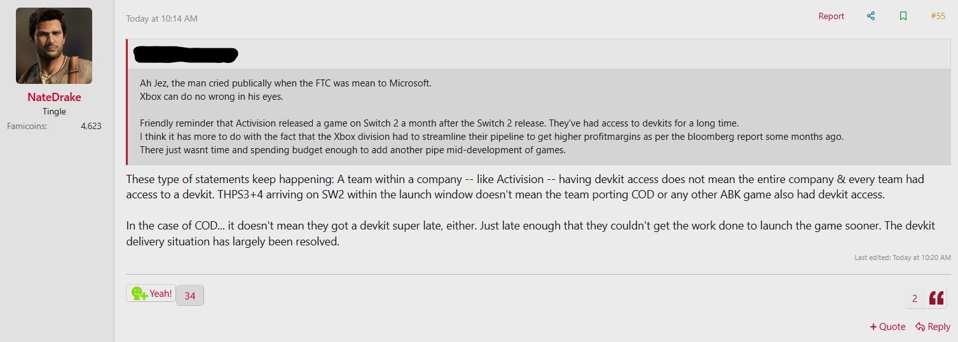Click the Famicoins amount 4,623
The width and height of the screenshot is (958, 342).
pos(91,126)
